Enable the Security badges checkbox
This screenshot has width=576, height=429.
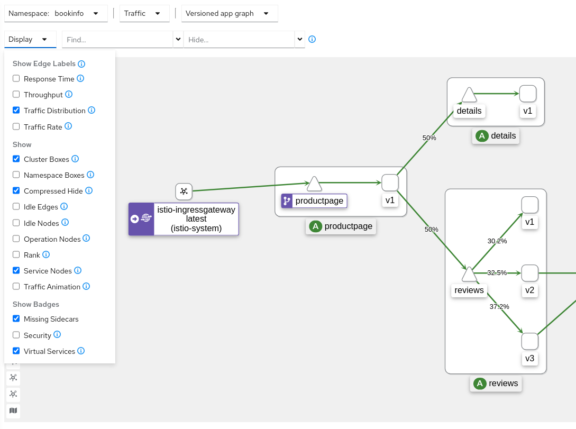16,335
